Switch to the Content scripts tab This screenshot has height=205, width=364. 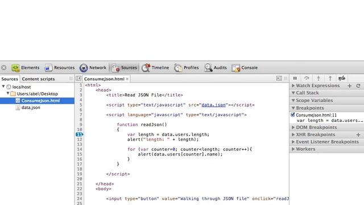click(x=38, y=79)
